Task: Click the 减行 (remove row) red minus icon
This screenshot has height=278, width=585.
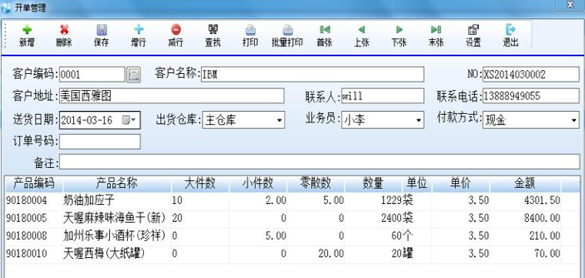Action: [175, 30]
